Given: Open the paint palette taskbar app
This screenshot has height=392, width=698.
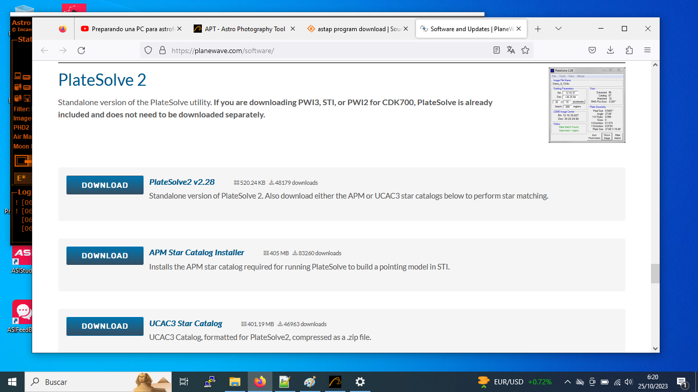Looking at the screenshot, I should 310,382.
